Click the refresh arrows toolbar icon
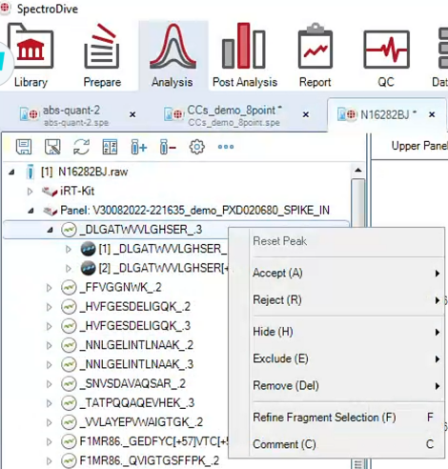 tap(81, 147)
